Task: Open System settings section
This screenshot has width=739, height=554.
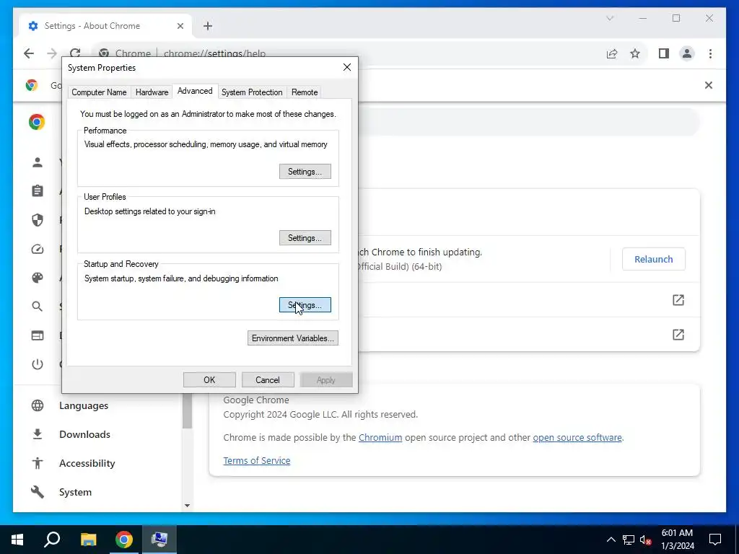Action: pos(75,492)
